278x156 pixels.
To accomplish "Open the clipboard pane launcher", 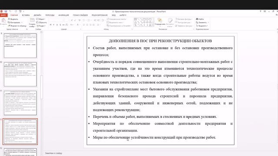I will pos(27,29).
